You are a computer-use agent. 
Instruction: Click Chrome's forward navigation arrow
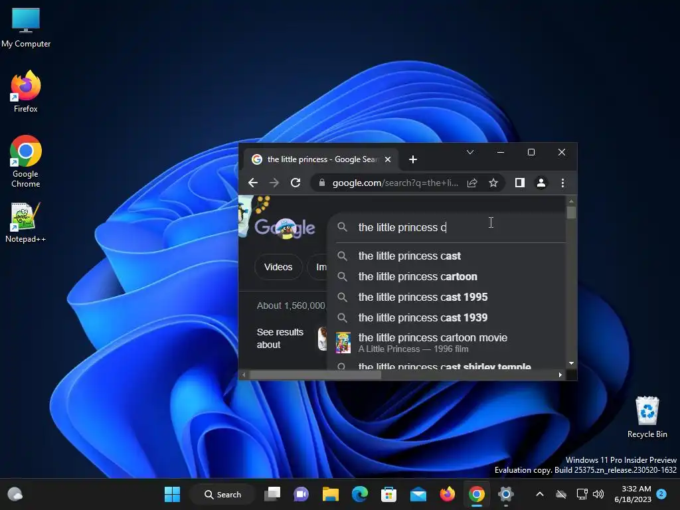click(x=274, y=183)
